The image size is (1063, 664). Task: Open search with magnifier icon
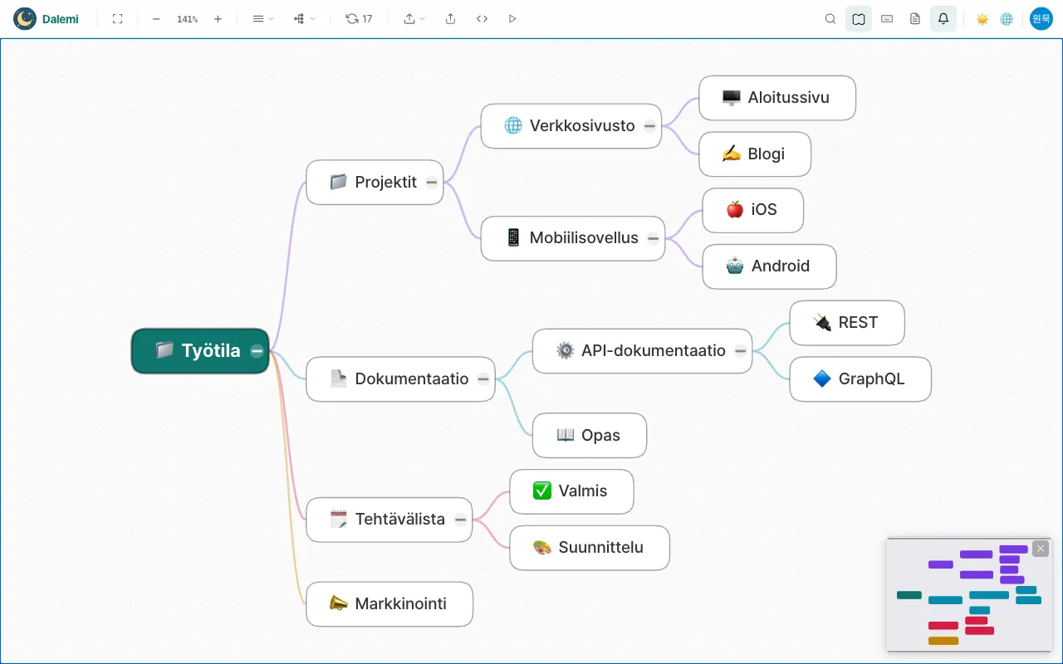tap(830, 18)
